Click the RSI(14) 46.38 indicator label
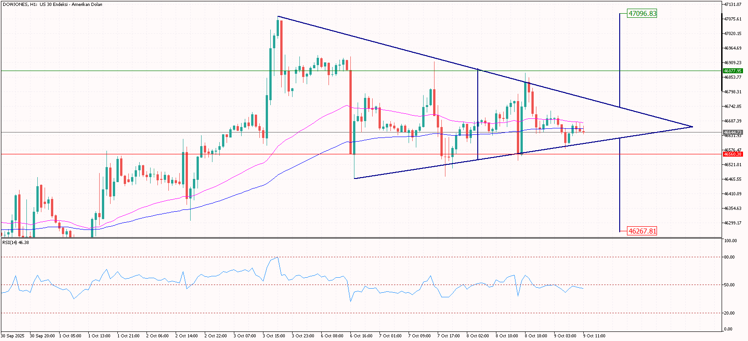748x341 pixels. (x=15, y=242)
